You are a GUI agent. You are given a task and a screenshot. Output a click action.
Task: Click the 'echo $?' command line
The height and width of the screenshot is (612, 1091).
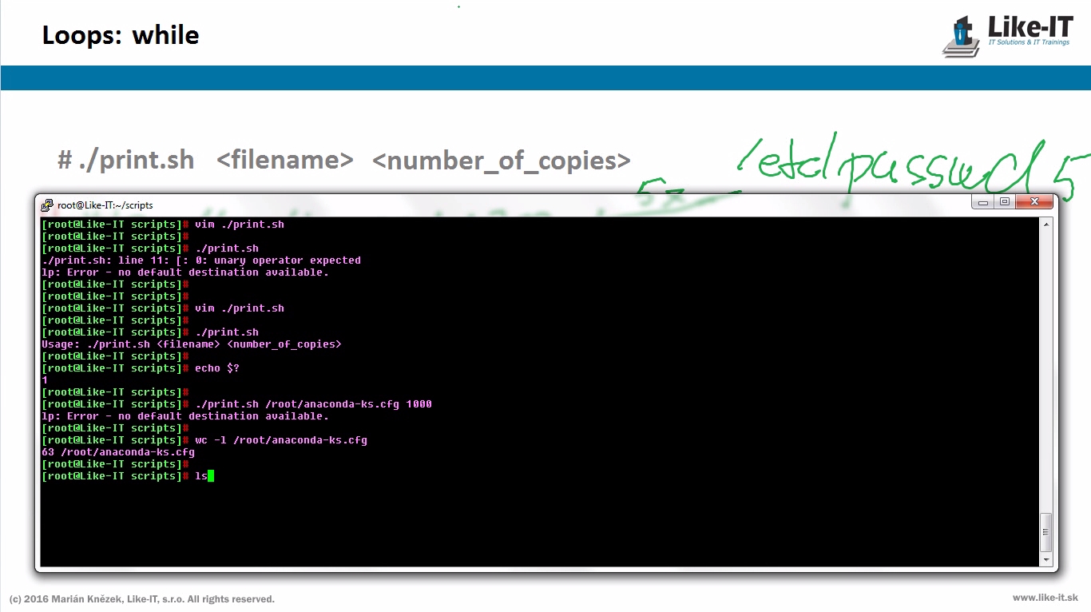pos(217,368)
